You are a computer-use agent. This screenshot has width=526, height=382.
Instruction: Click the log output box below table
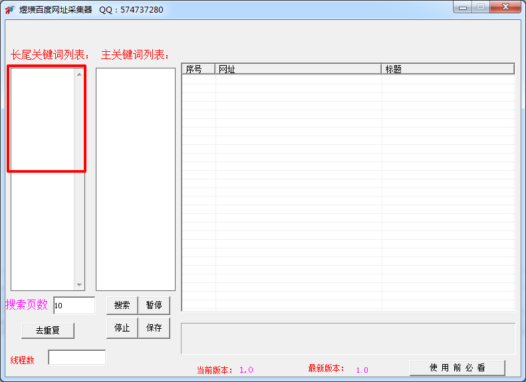(348, 338)
